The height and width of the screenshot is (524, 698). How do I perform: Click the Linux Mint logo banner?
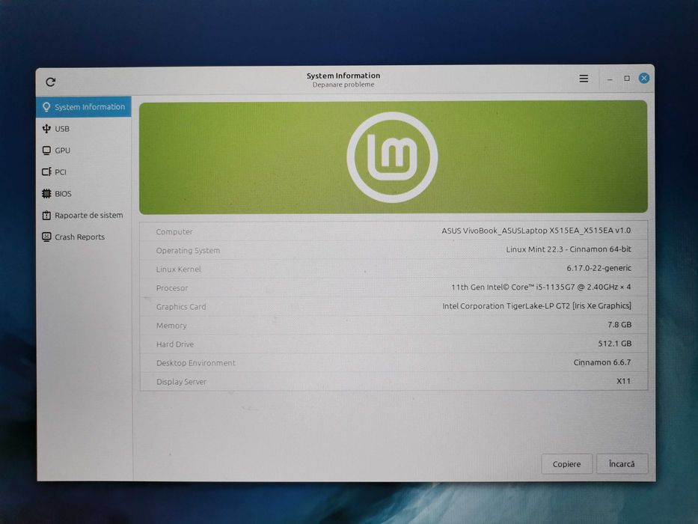[393, 157]
